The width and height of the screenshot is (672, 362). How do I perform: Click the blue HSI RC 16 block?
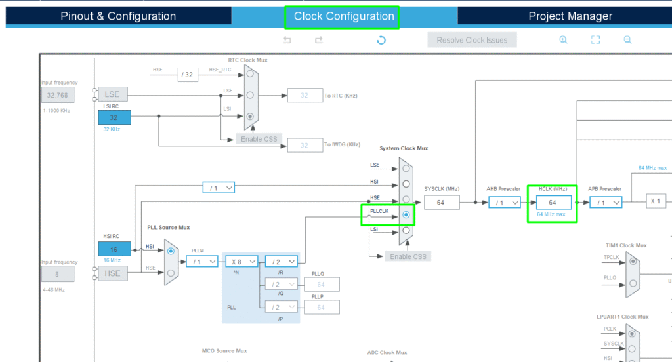(x=114, y=249)
